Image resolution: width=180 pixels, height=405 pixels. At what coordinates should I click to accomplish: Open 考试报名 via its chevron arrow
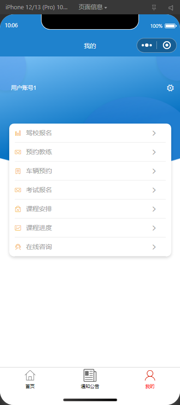point(154,190)
